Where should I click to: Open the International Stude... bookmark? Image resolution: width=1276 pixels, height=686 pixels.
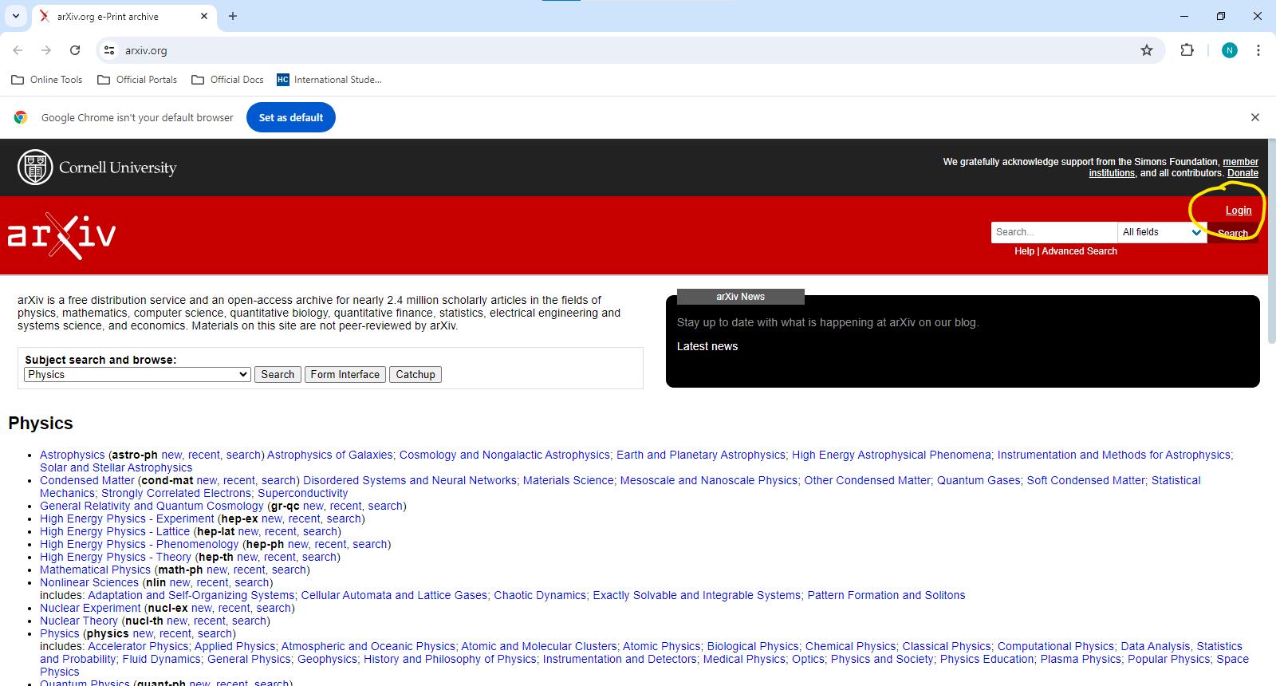click(x=329, y=80)
